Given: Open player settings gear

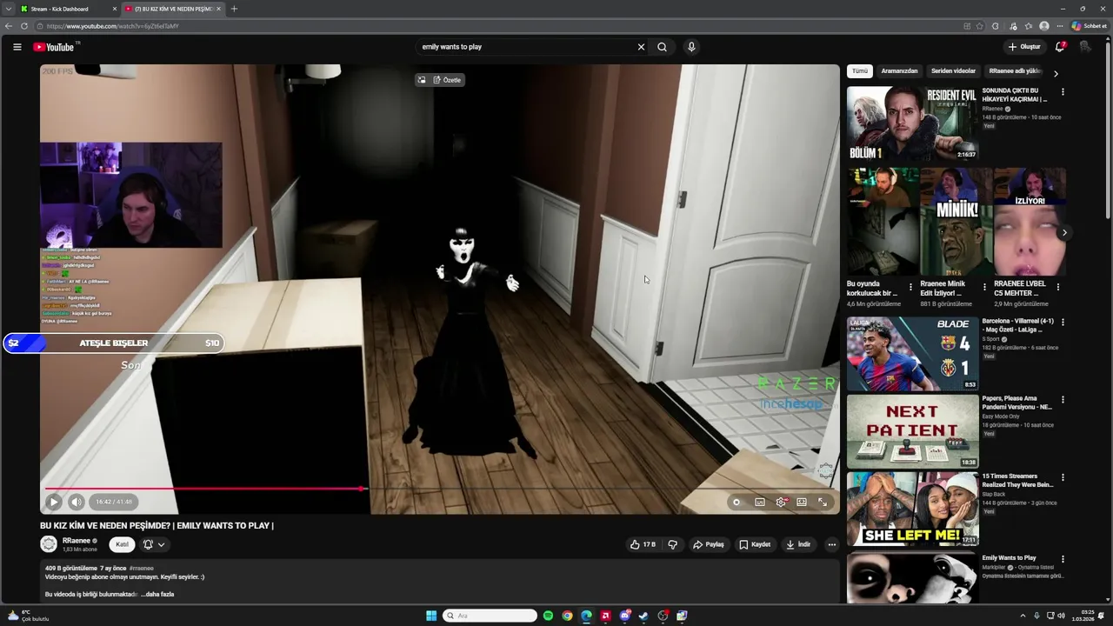Looking at the screenshot, I should (x=781, y=502).
